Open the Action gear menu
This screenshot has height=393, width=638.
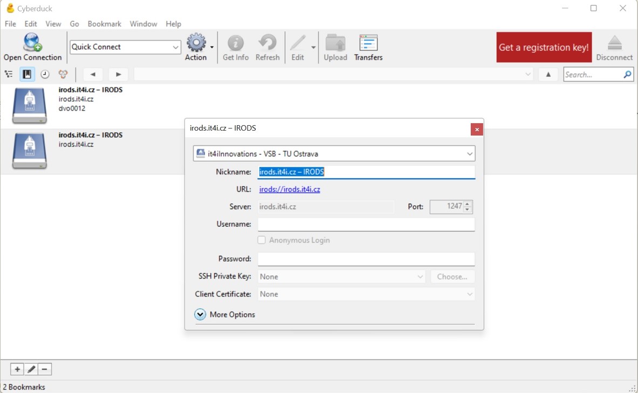point(196,43)
